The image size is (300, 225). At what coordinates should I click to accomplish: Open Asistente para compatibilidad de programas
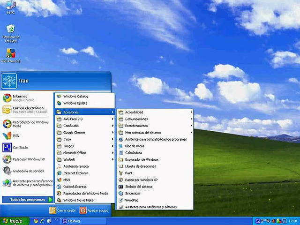155,139
